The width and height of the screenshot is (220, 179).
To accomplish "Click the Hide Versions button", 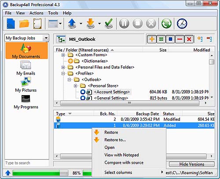I will (x=192, y=164).
